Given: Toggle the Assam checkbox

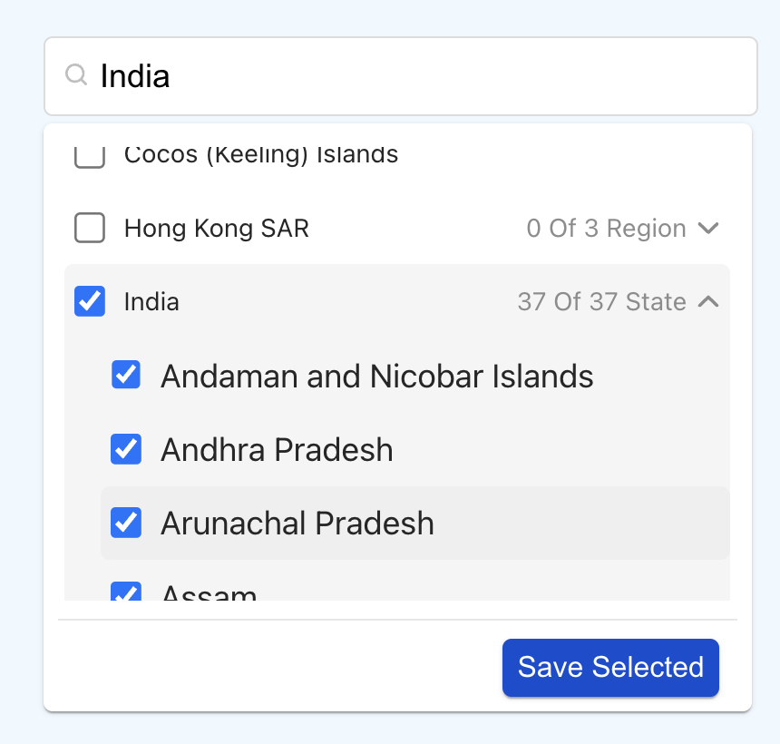Looking at the screenshot, I should pos(126,591).
